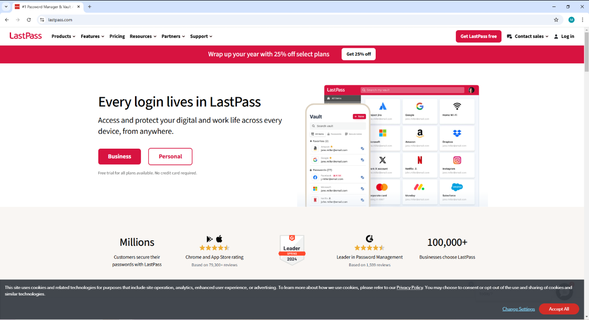Click the 'Millions' statistic text
Viewport: 589px width, 320px height.
pyautogui.click(x=137, y=242)
